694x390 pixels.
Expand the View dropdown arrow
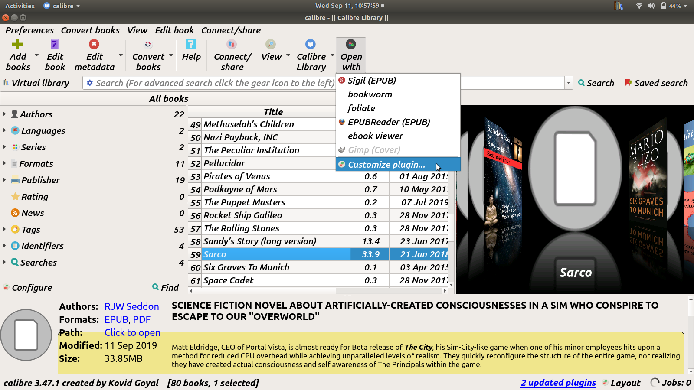288,55
